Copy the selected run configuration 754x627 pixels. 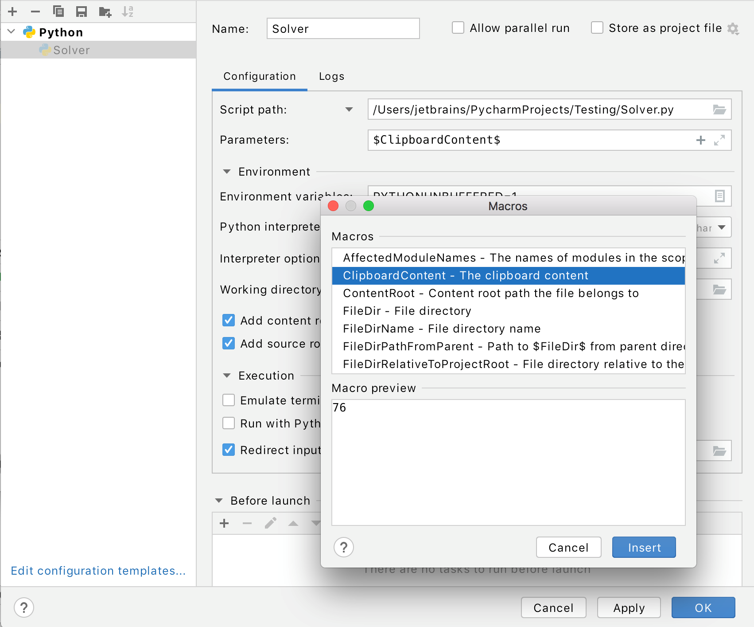pyautogui.click(x=59, y=12)
